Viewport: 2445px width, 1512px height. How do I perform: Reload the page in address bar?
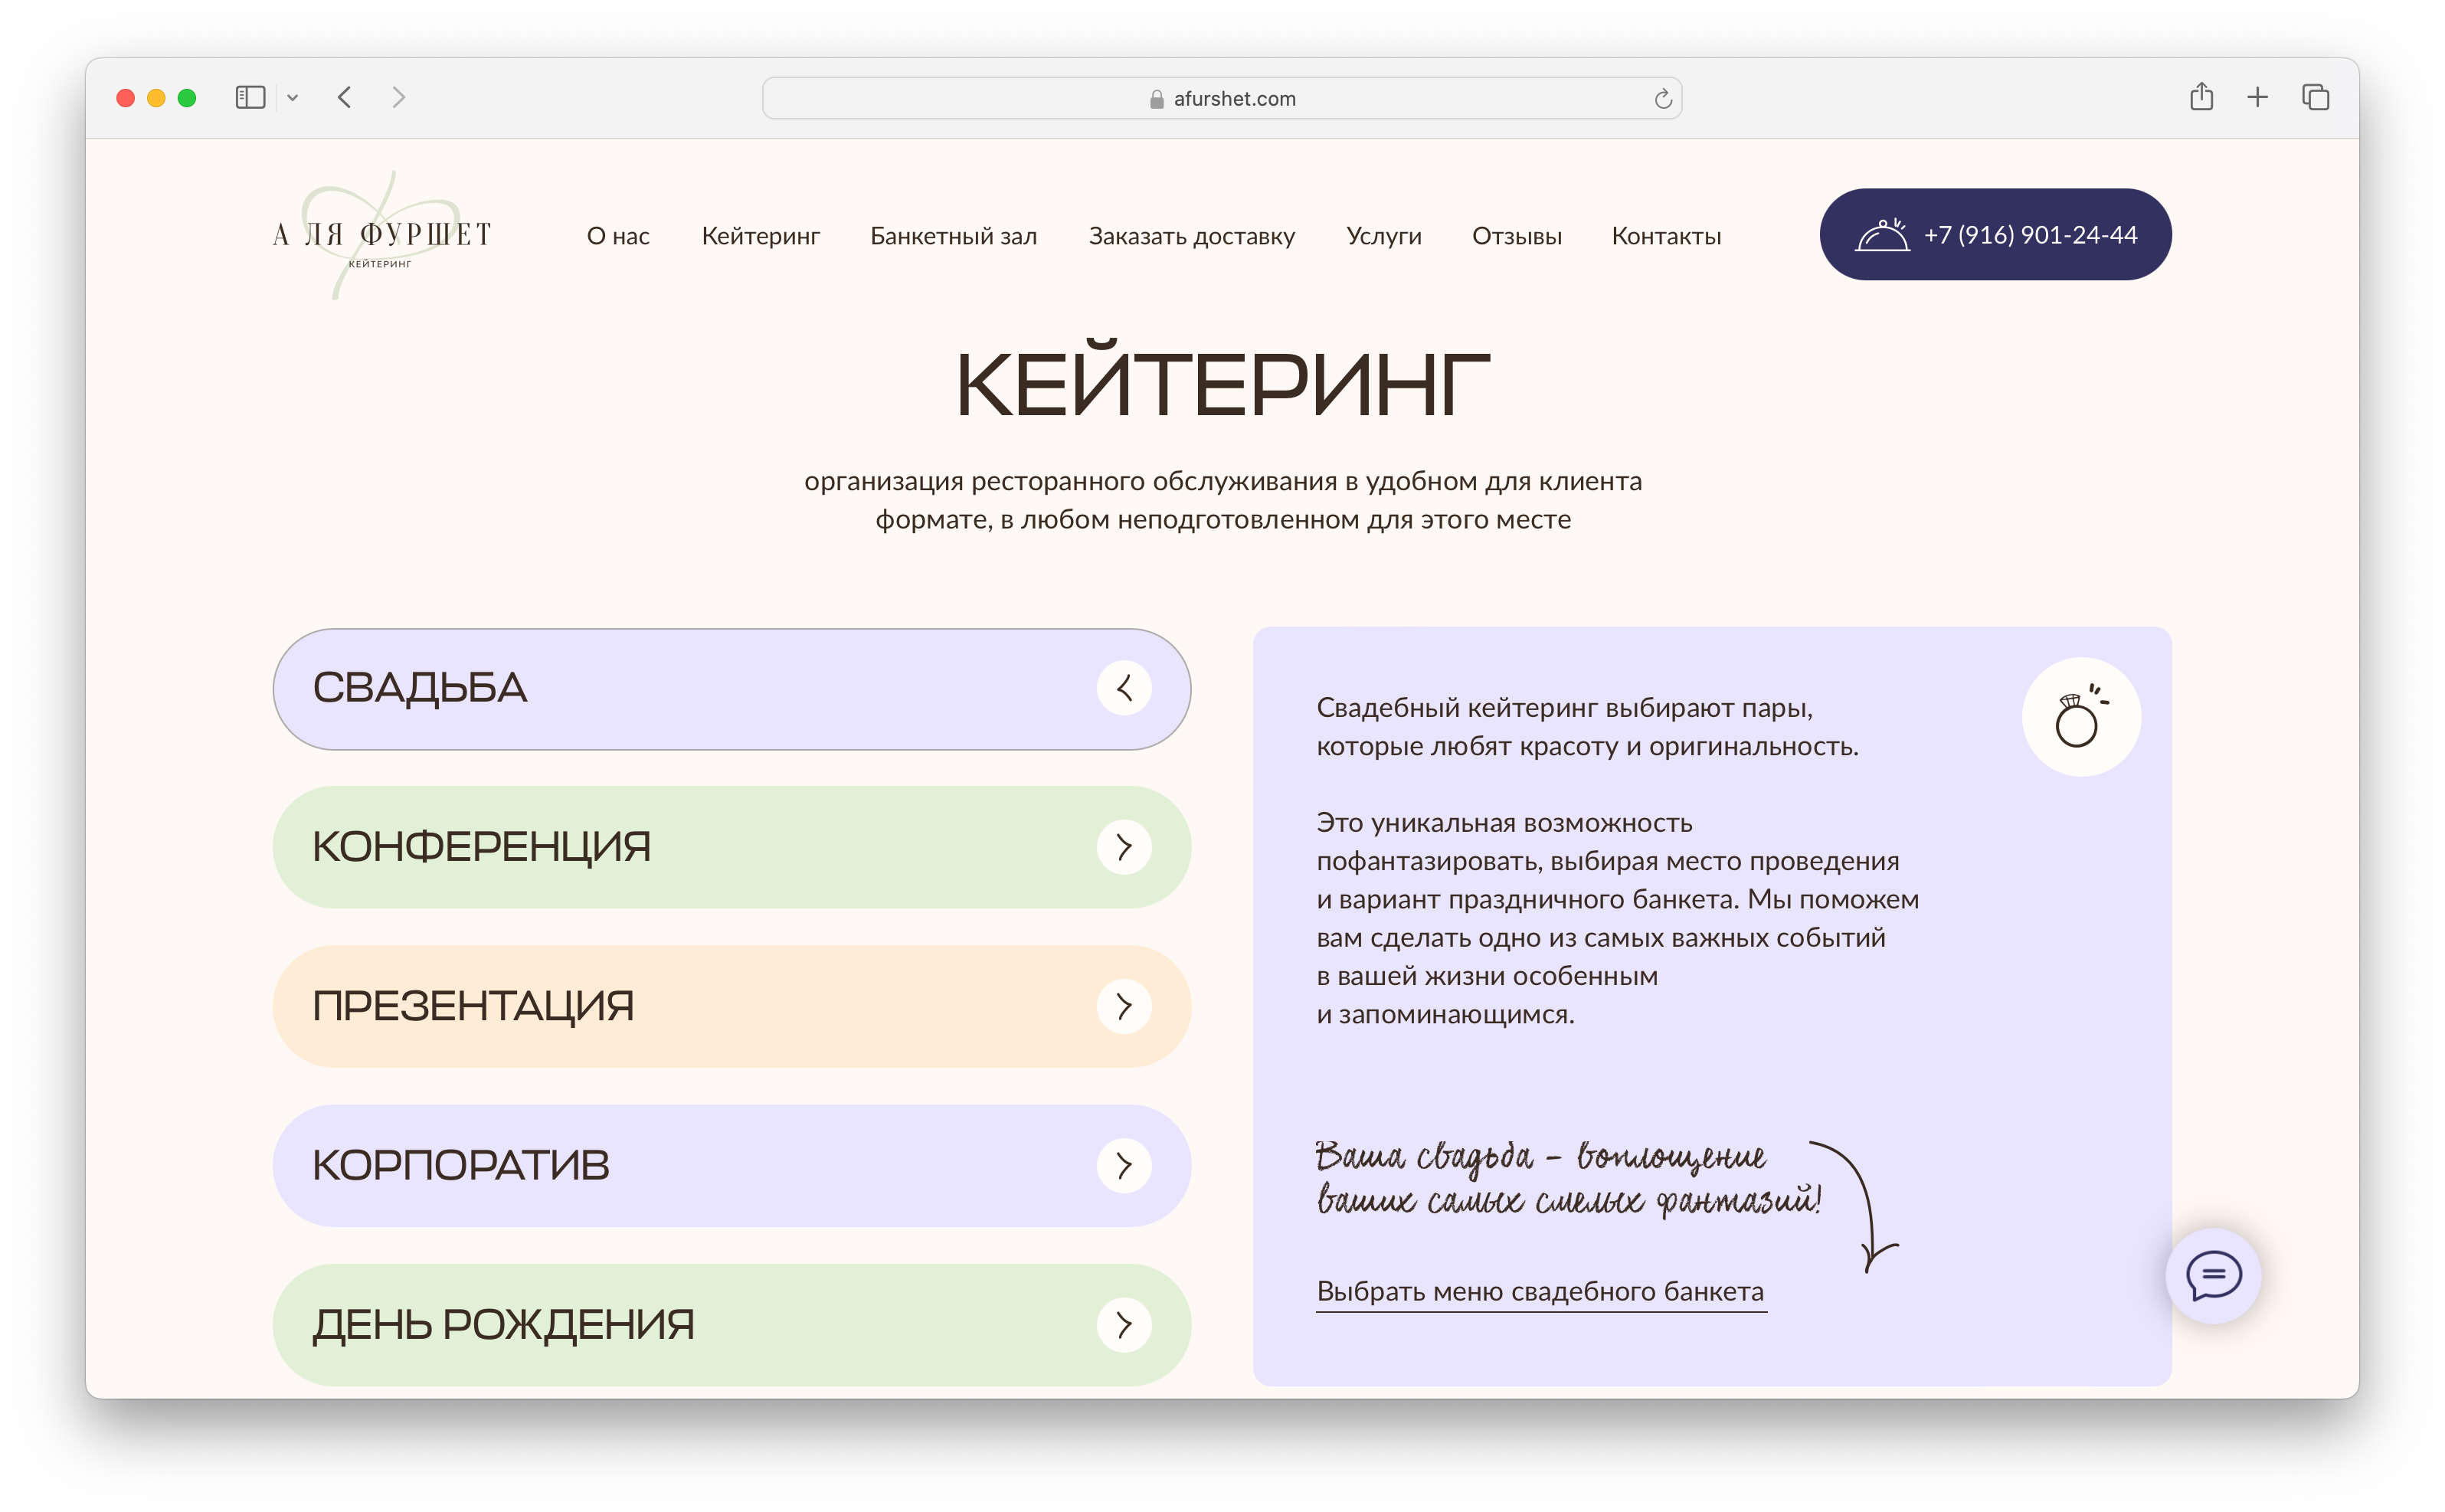click(x=1662, y=98)
